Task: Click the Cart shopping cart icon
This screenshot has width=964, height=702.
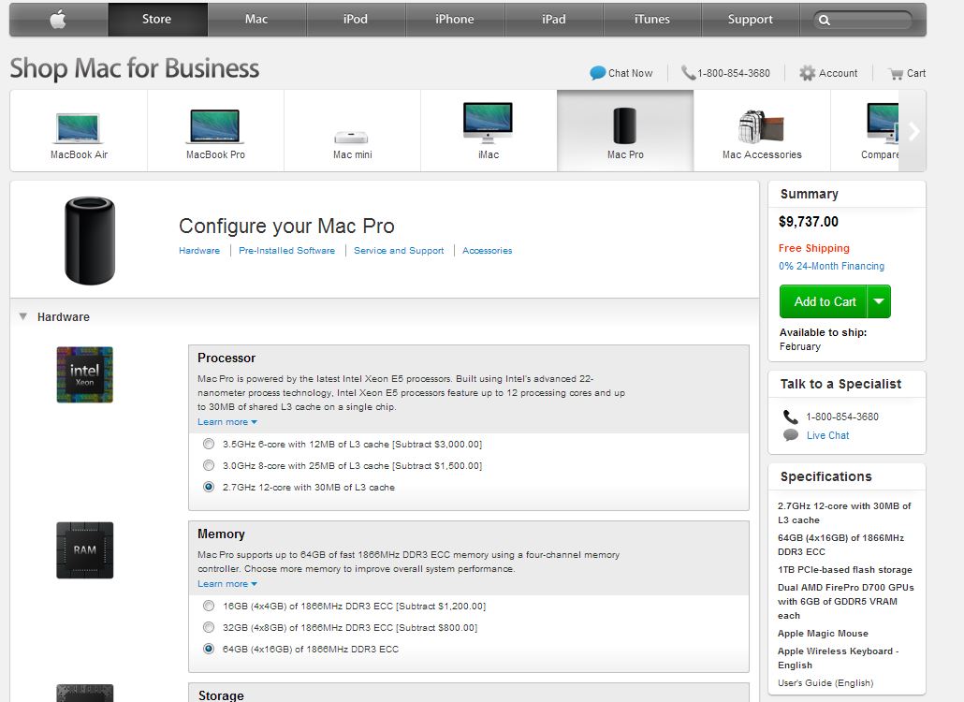Action: click(x=896, y=74)
